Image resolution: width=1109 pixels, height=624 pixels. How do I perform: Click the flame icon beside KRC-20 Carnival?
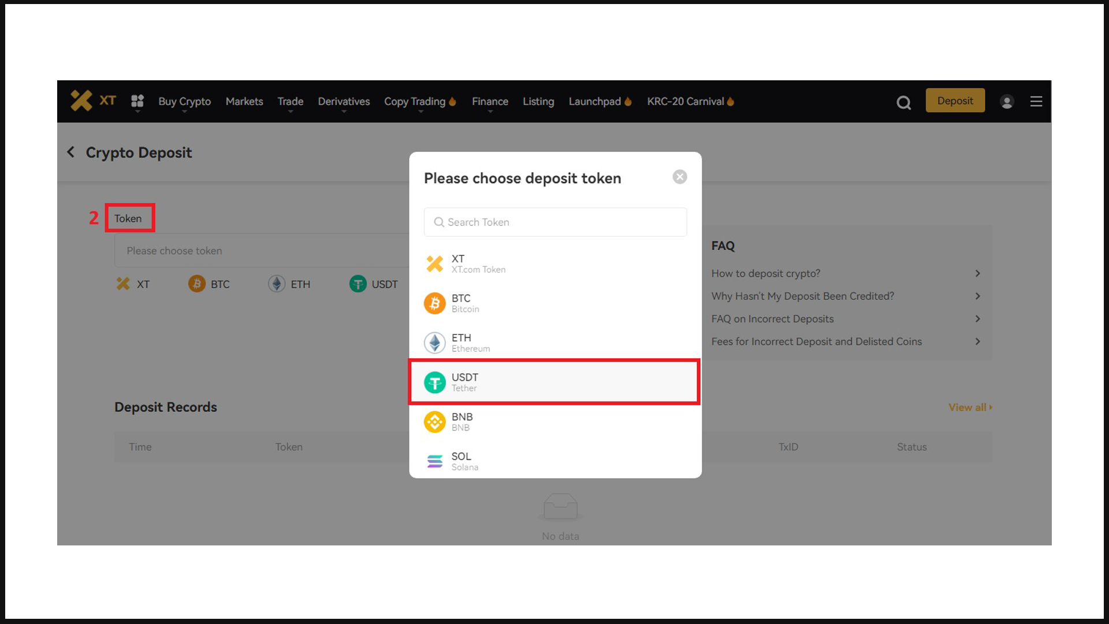[x=731, y=101]
